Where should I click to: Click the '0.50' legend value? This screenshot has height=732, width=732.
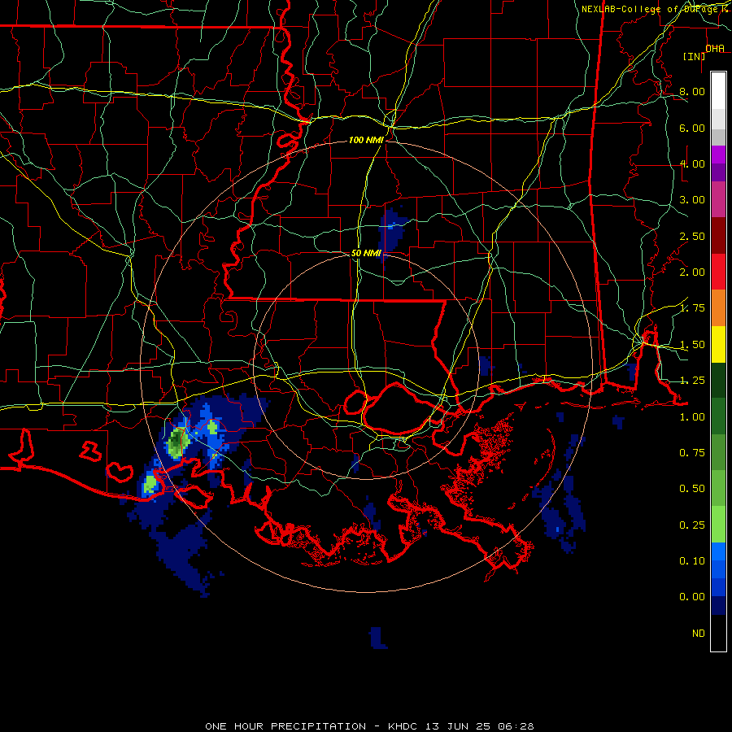pyautogui.click(x=692, y=489)
